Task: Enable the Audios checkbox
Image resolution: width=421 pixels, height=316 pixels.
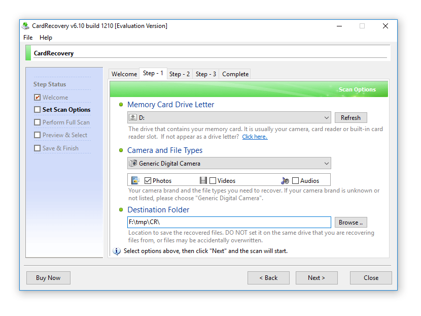Action: coord(295,181)
